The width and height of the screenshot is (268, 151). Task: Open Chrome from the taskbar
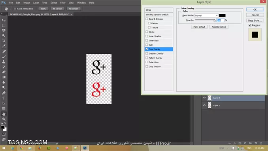click(x=21, y=148)
